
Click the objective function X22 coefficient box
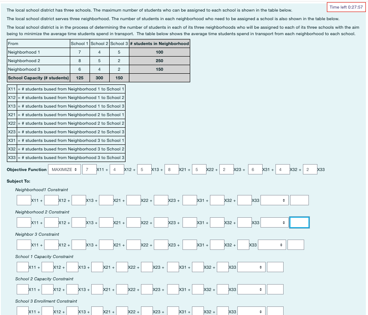coord(199,169)
